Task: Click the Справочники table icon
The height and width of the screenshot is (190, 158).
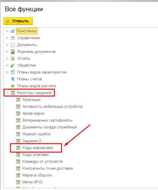Action: (x=13, y=38)
